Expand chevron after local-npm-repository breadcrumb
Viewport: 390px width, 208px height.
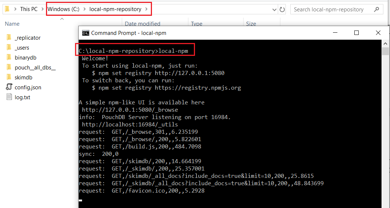tap(146, 9)
